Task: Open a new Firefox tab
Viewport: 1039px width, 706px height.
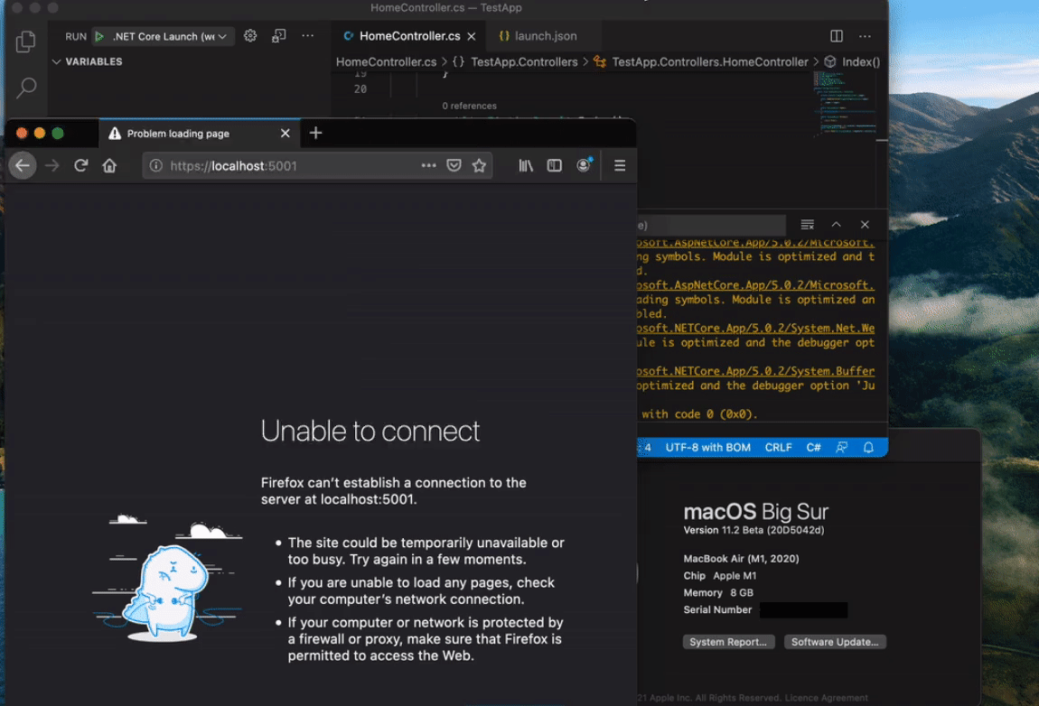Action: tap(315, 133)
